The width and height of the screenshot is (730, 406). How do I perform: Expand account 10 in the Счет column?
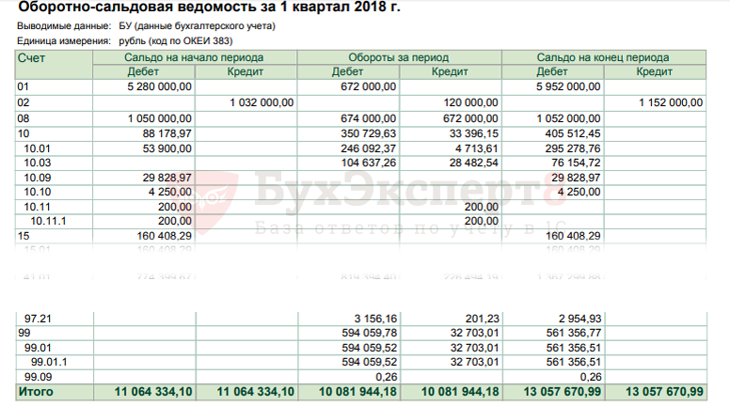pyautogui.click(x=24, y=133)
